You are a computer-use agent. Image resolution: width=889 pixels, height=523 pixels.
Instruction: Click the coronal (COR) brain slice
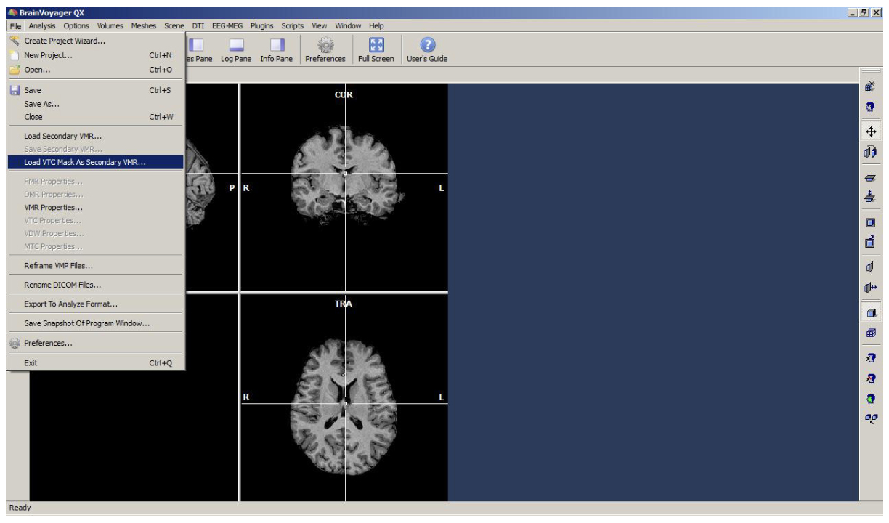pyautogui.click(x=344, y=187)
